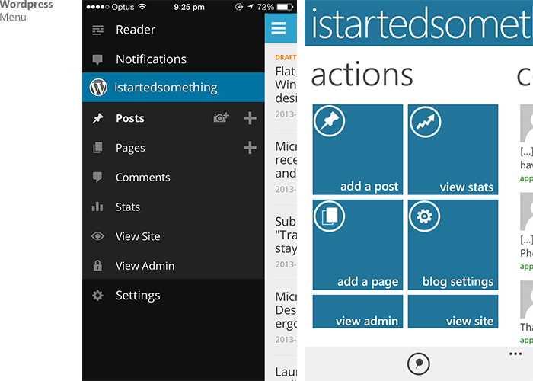
Task: Tap the hamburger menu icon
Action: point(278,28)
